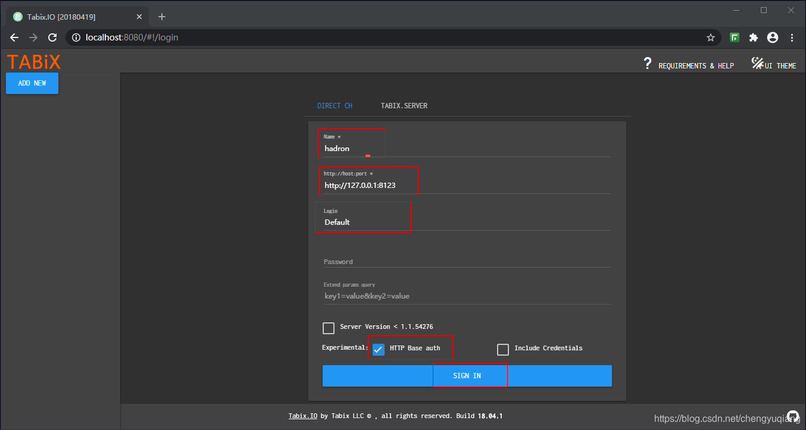Image resolution: width=806 pixels, height=430 pixels.
Task: Check Server Version < 1.1.54276 box
Action: tap(329, 328)
